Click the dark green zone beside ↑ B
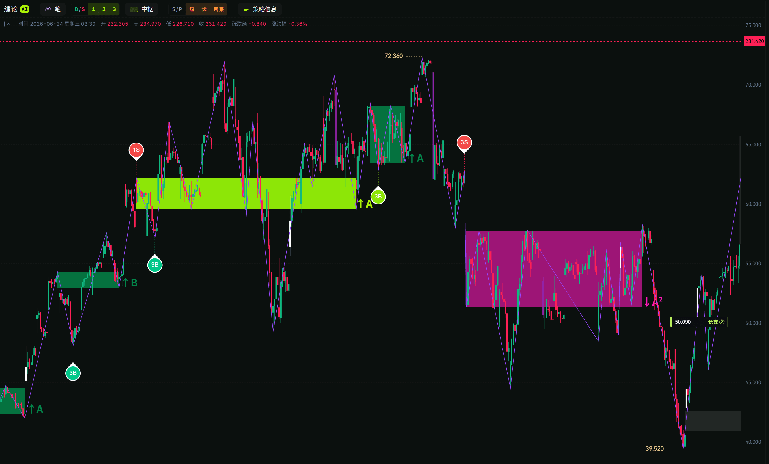The width and height of the screenshot is (769, 464). (x=88, y=279)
